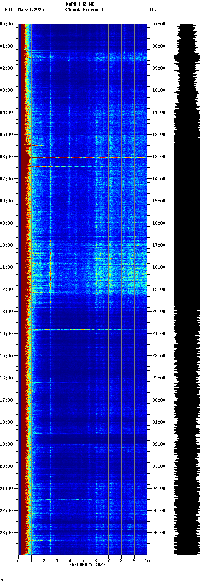Screen dimensions: 203x584
Task: Click the 15:00 UTC time label on right
Action: pos(159,201)
